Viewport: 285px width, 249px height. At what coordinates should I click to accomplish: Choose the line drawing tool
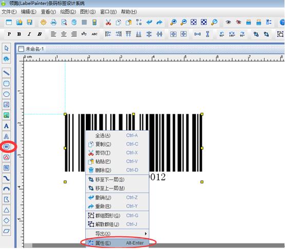pyautogui.click(x=6, y=73)
